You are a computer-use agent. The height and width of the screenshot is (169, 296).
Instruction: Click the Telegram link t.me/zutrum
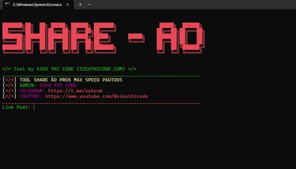[75, 91]
